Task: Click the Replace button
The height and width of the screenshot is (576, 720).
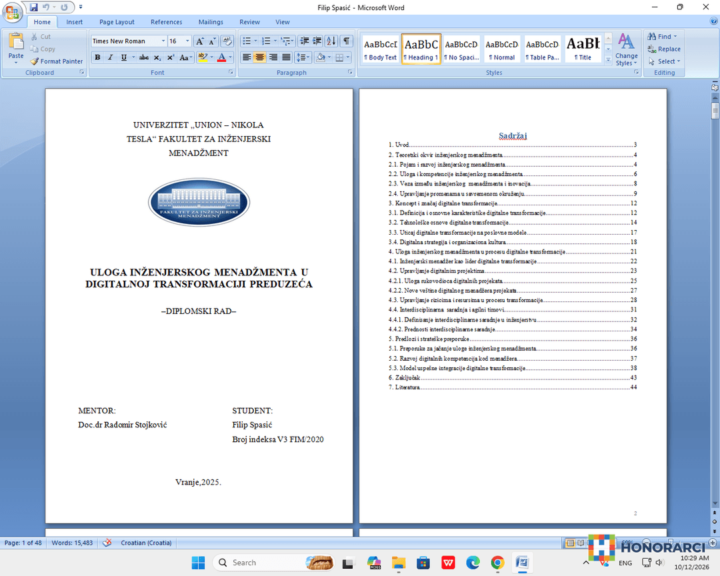Action: [664, 49]
